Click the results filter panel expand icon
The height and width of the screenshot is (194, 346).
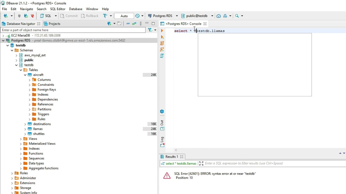pyautogui.click(x=201, y=163)
